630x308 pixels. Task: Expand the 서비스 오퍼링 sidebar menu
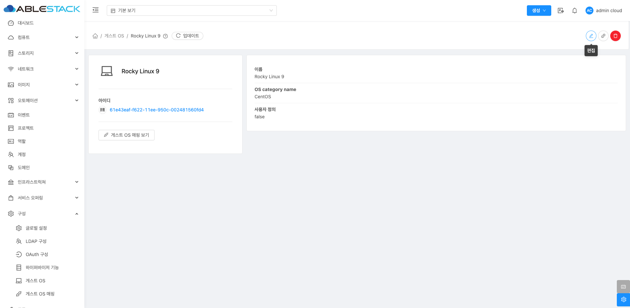click(42, 198)
